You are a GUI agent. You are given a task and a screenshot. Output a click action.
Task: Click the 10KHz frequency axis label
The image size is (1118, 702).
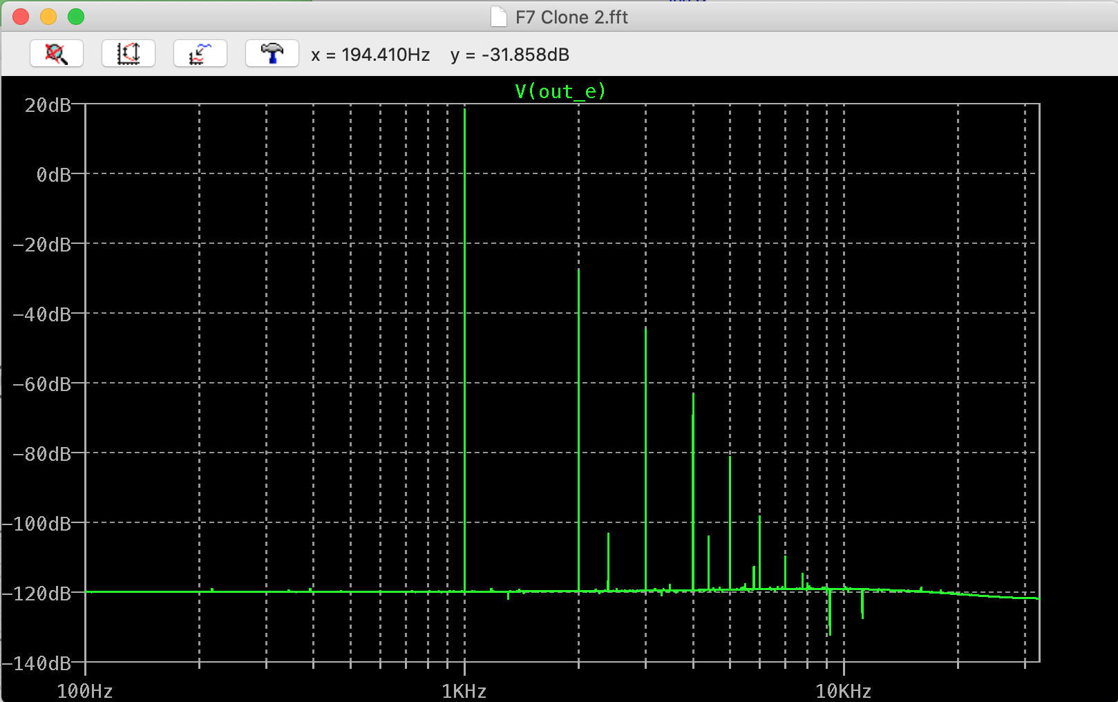(x=843, y=691)
